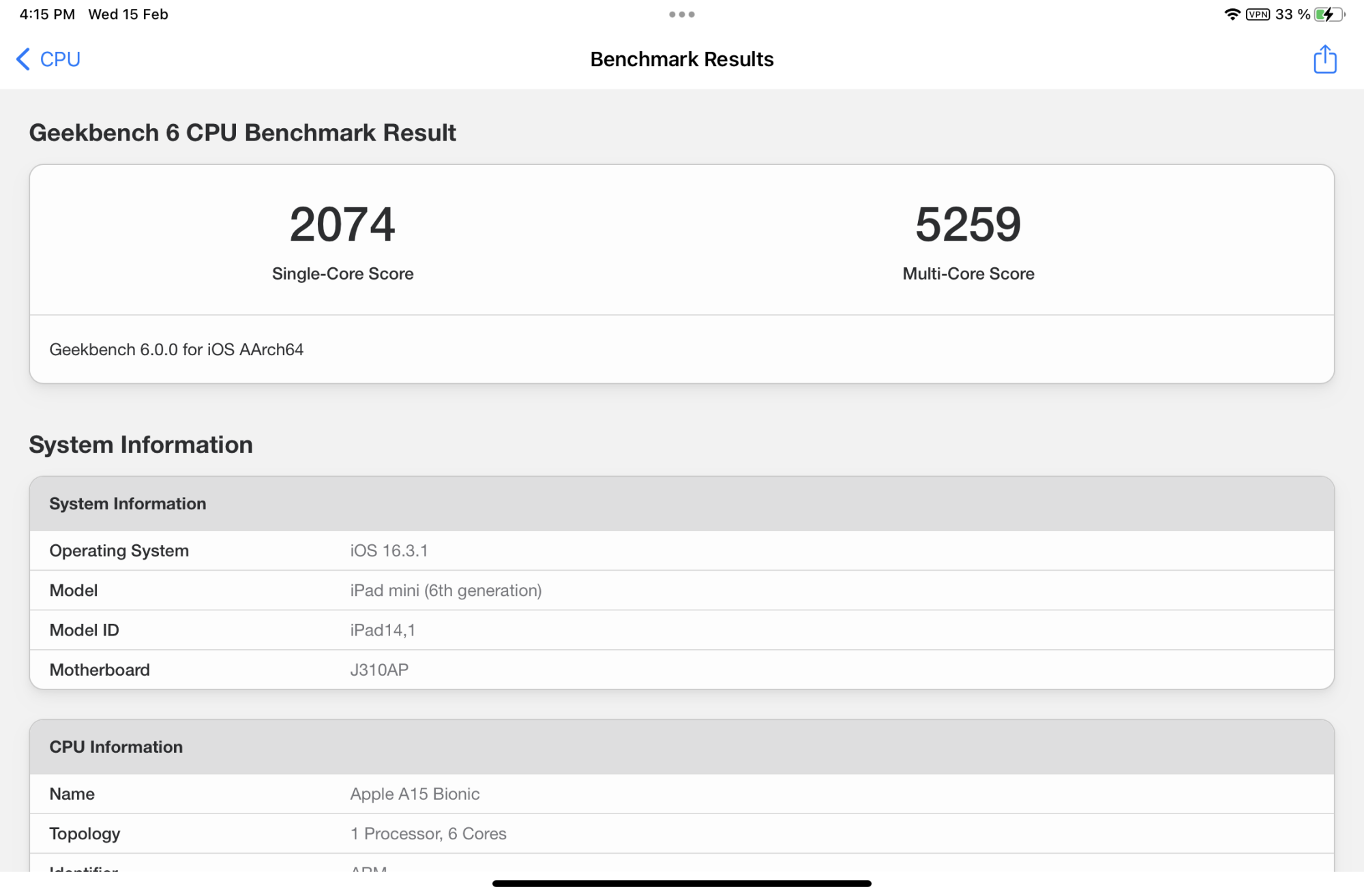
Task: Tap the three-dot multitasking indicator
Action: [681, 14]
